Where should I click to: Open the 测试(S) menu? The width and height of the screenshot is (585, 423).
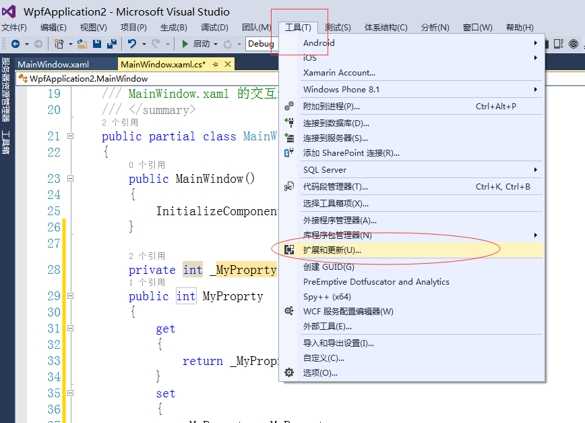(338, 28)
